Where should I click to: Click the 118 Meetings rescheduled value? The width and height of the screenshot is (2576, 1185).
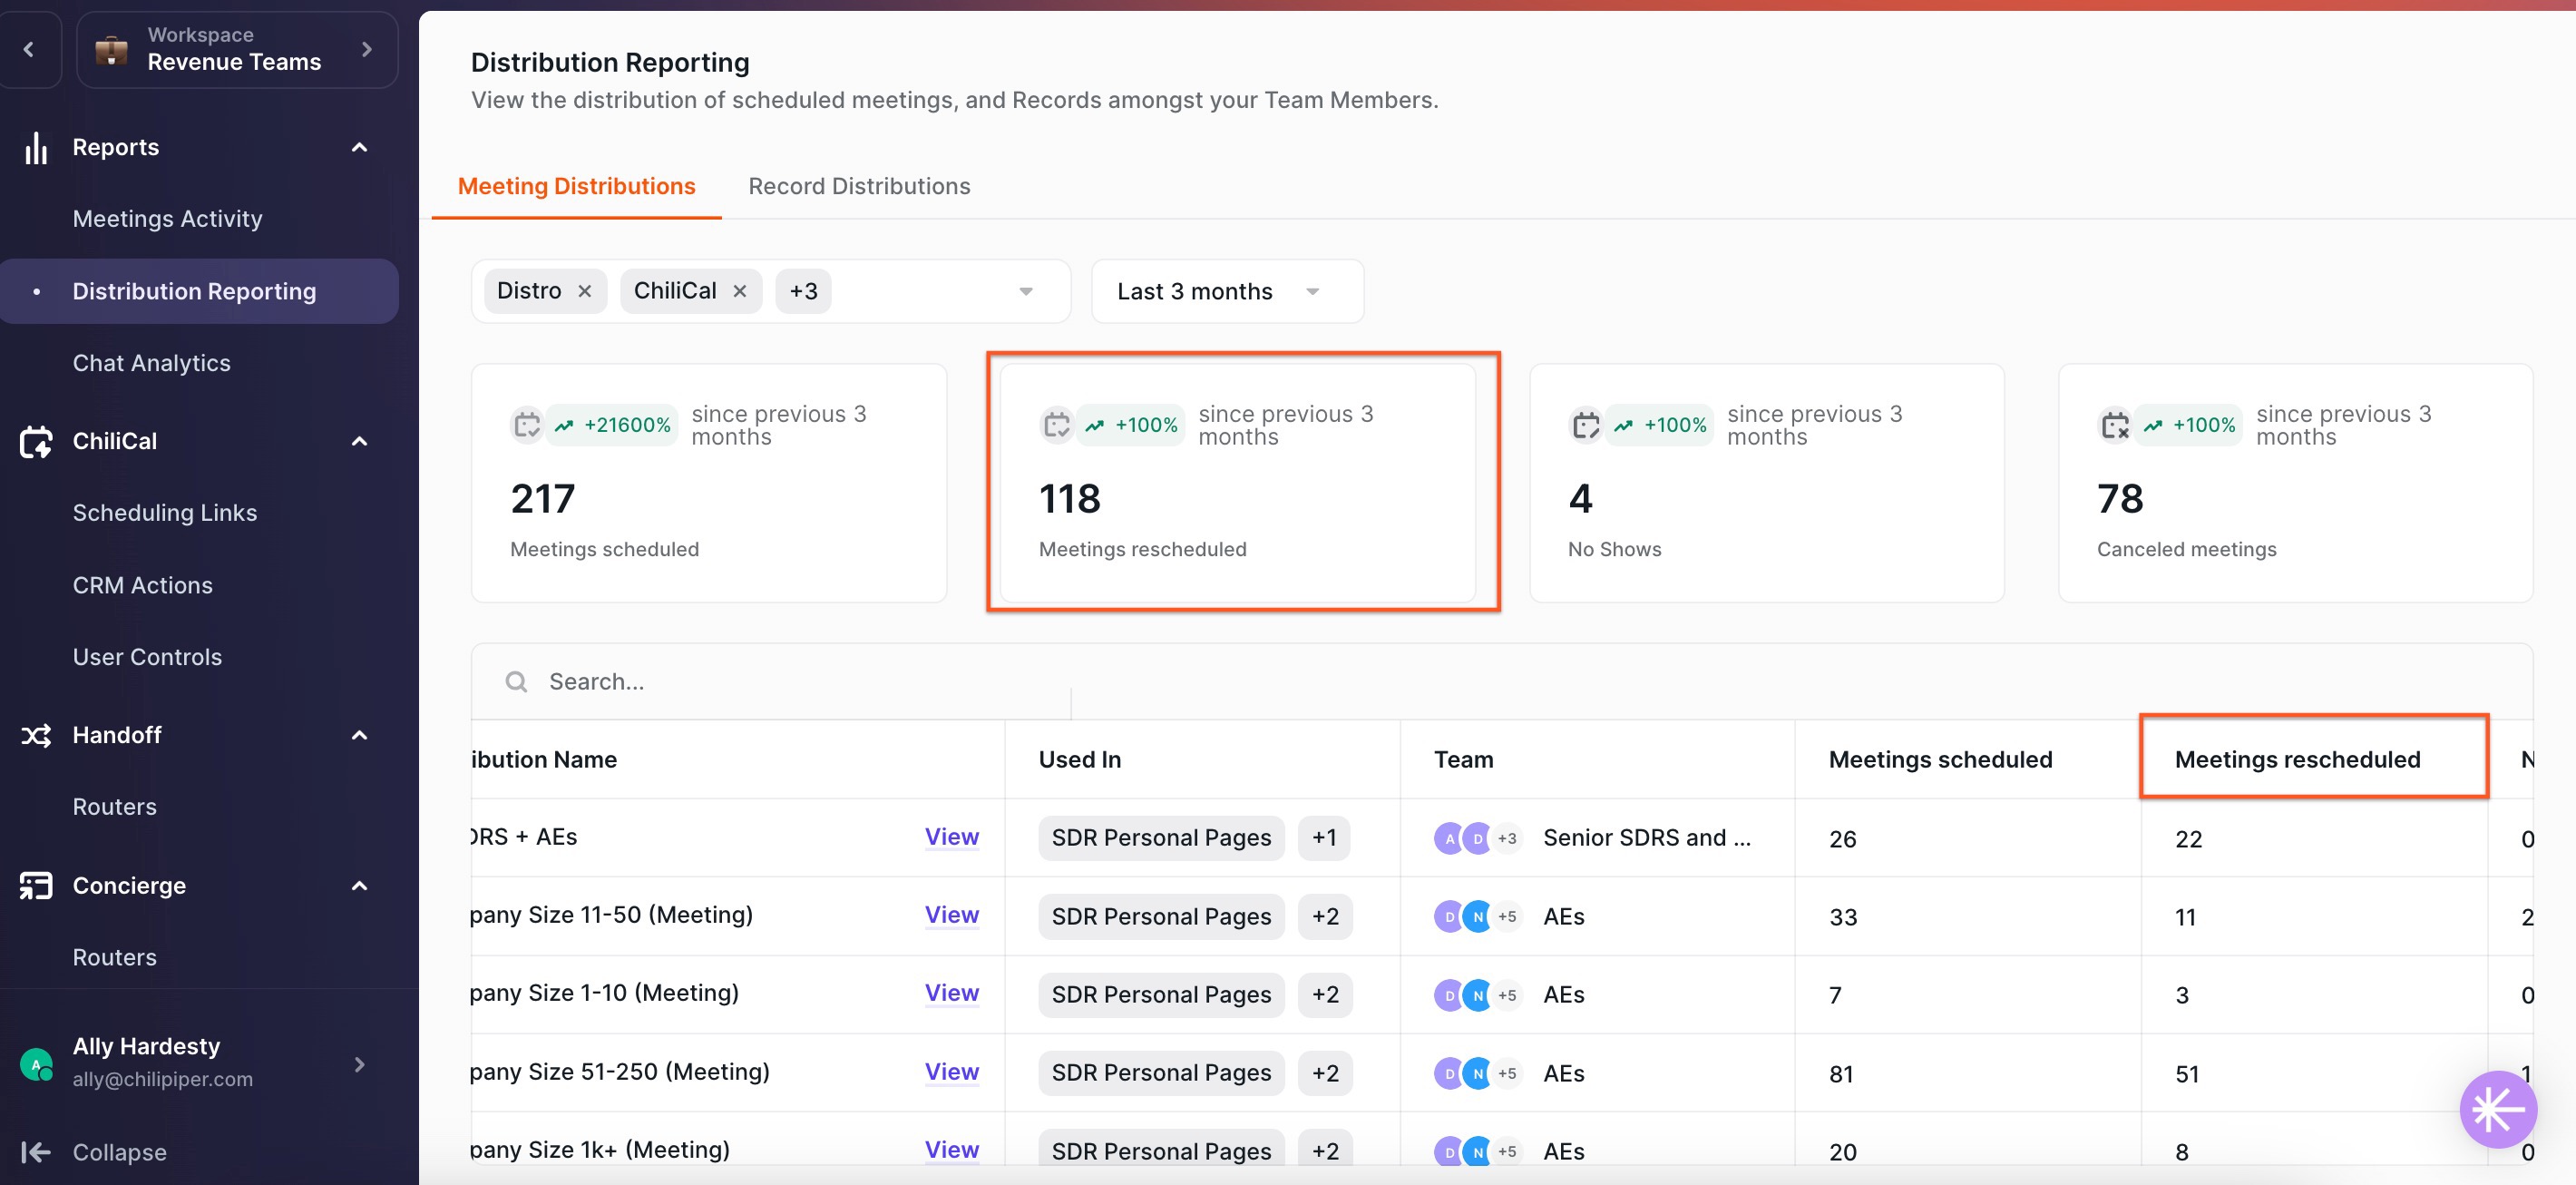1070,499
